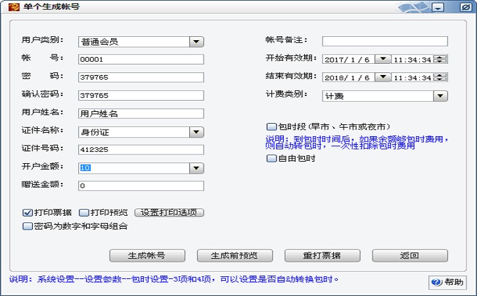Check the 包时段 (早市、午市或夜市) option
This screenshot has height=296, width=477.
click(x=271, y=126)
